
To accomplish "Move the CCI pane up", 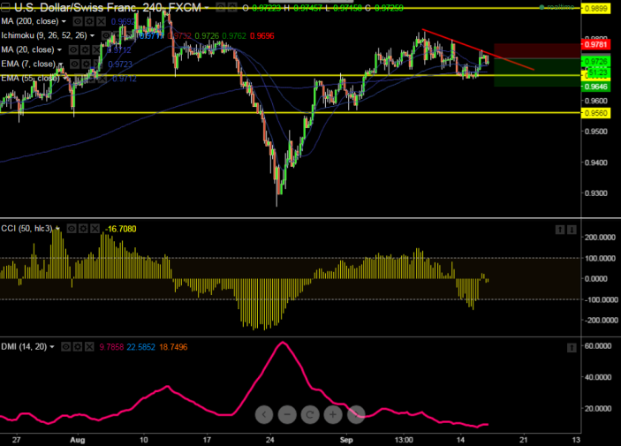I will (560, 230).
